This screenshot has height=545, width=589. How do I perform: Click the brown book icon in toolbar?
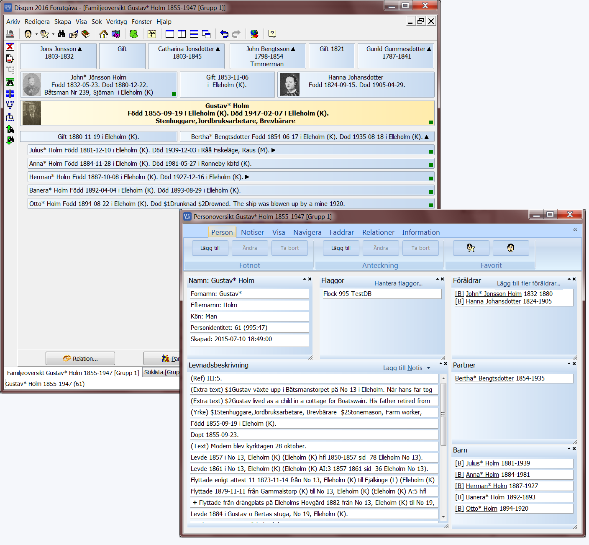pyautogui.click(x=86, y=34)
